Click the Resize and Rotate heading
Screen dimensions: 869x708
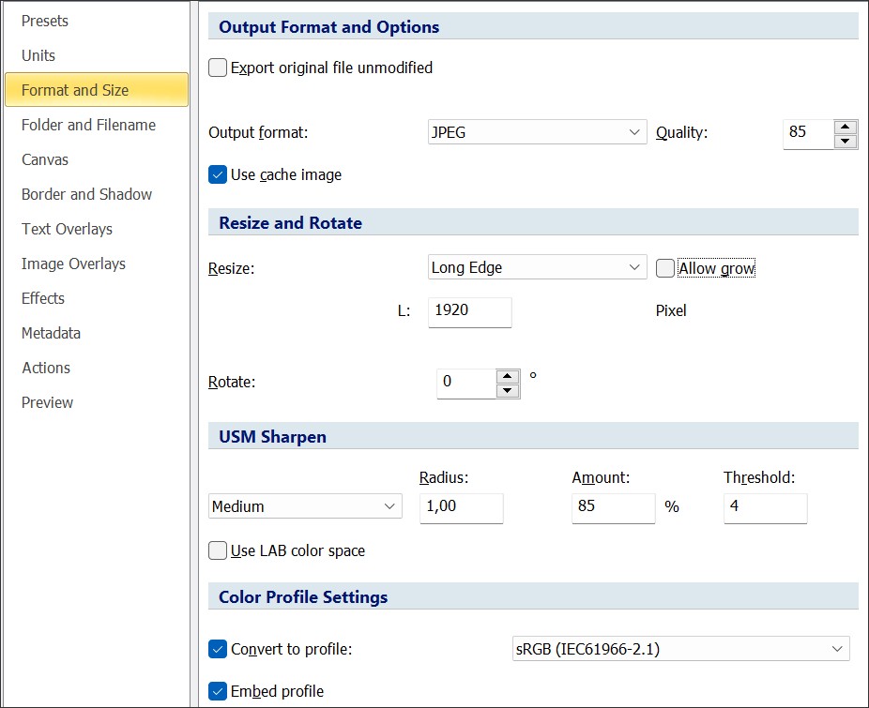click(x=290, y=222)
